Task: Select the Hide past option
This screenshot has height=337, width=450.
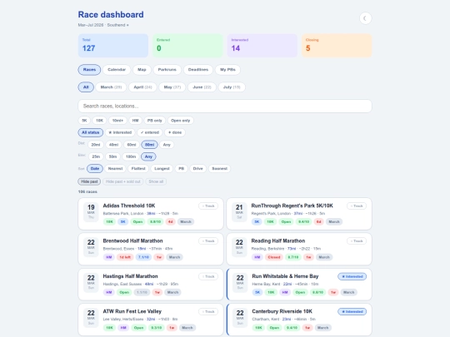Action: (x=89, y=181)
